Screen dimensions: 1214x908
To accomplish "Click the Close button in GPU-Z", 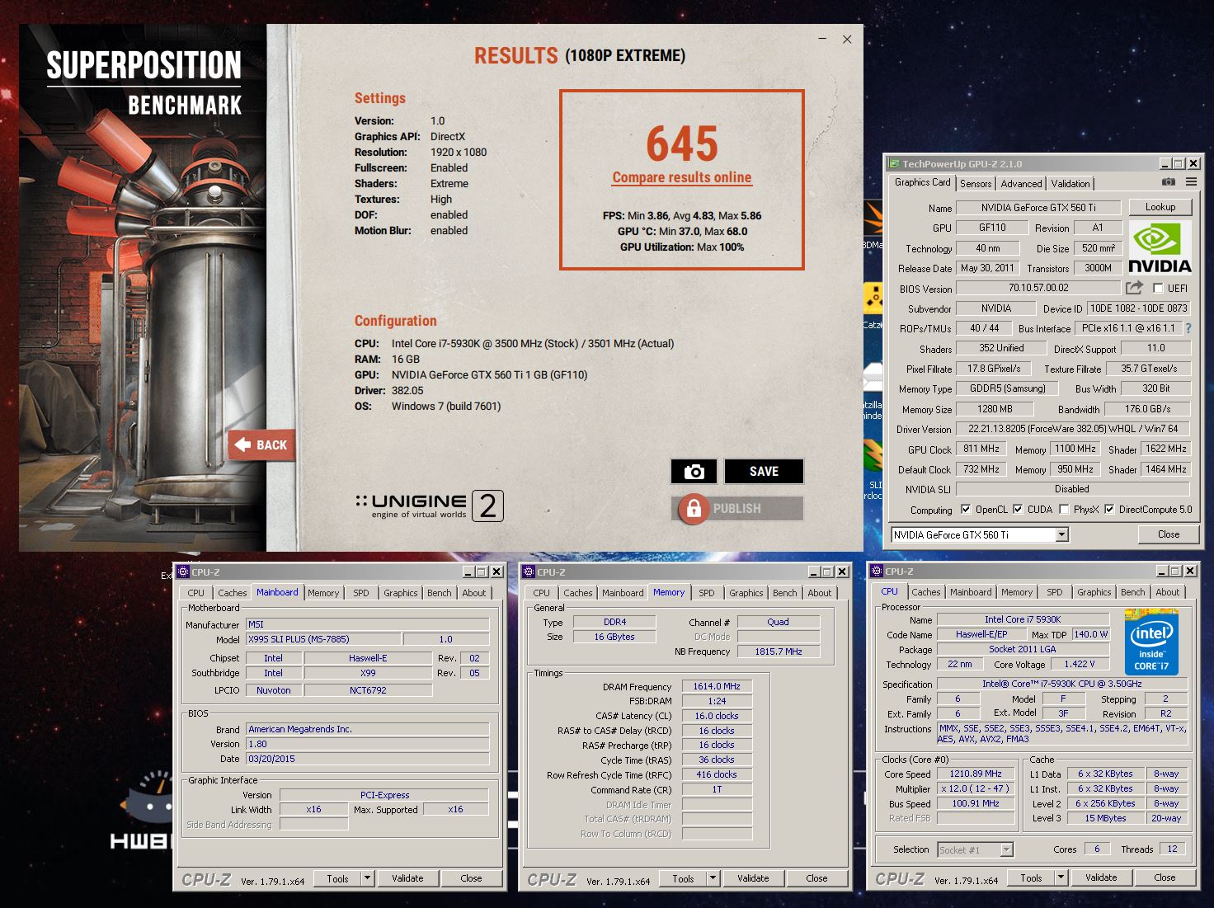I will click(x=1169, y=534).
